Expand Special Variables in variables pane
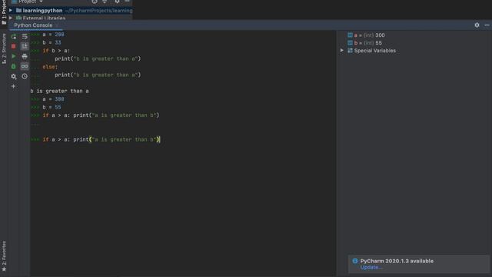 [342, 51]
